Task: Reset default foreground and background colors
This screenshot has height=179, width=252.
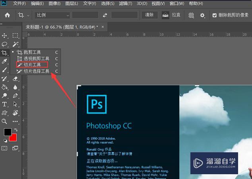Action: 5,141
